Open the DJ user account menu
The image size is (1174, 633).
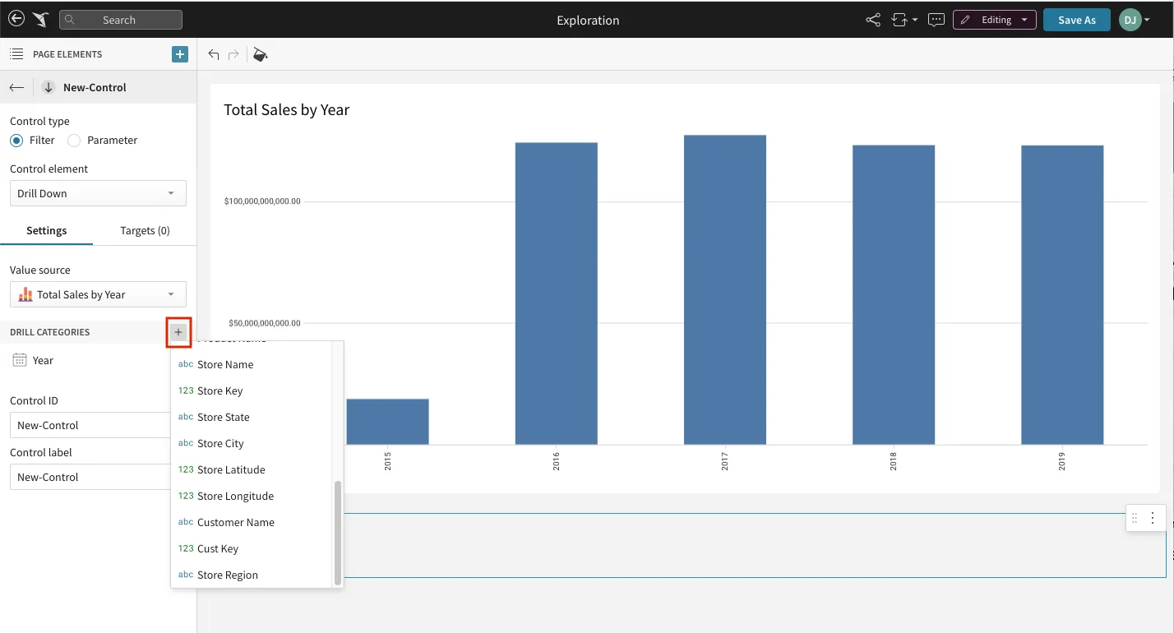point(1134,20)
